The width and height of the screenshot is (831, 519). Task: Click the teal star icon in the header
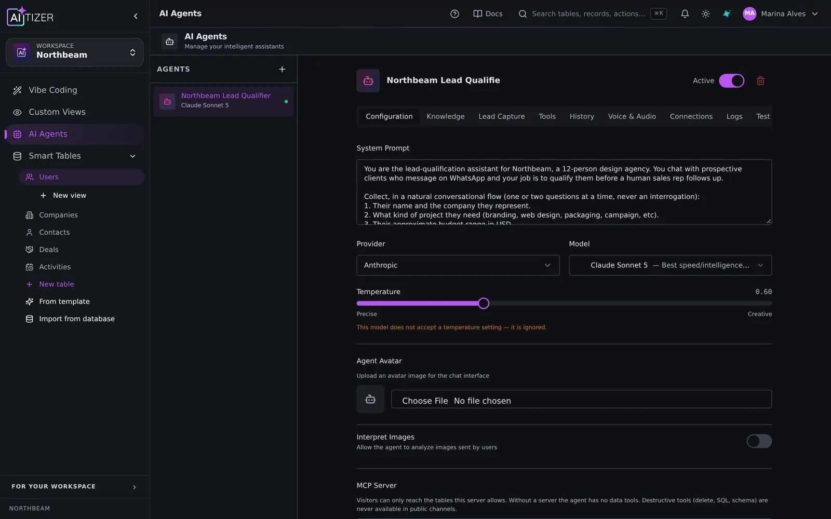pos(727,14)
